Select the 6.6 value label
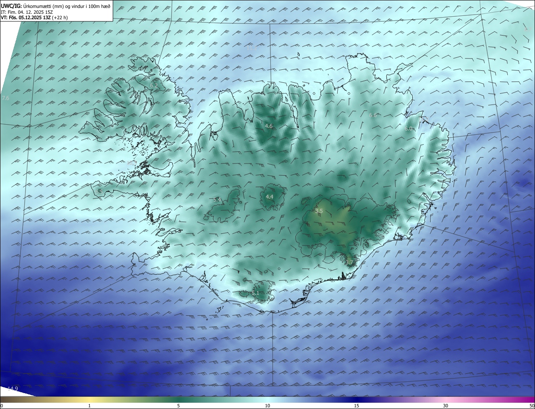 pos(373,115)
